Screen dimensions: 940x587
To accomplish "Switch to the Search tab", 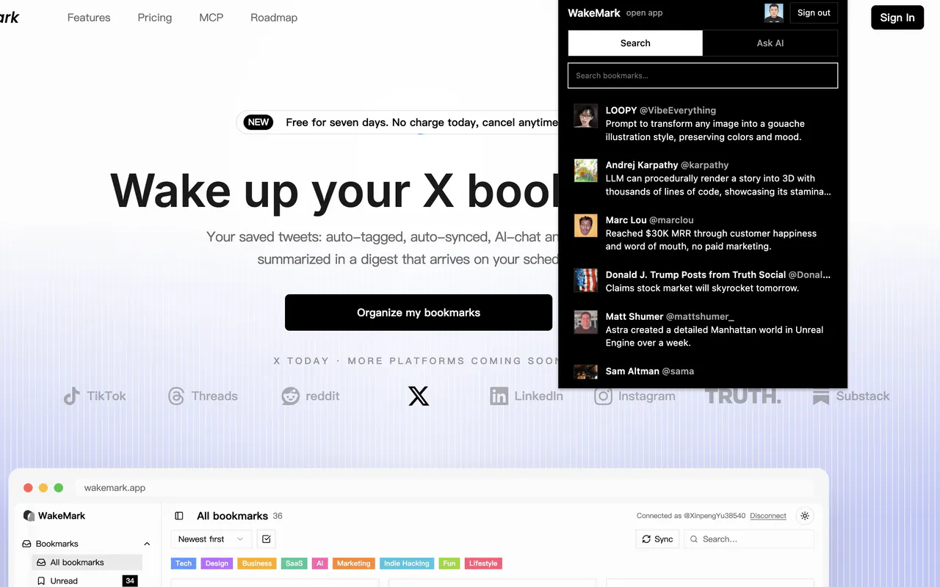I will tap(635, 43).
